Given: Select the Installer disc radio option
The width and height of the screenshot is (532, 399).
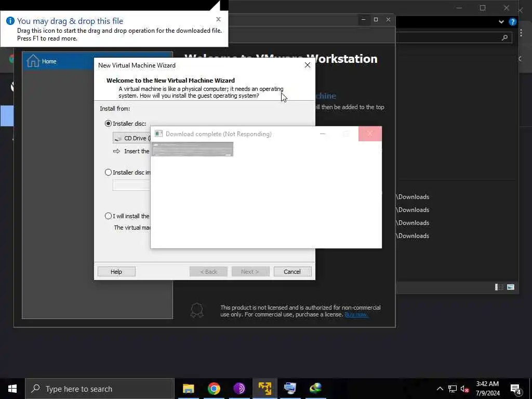Looking at the screenshot, I should pyautogui.click(x=108, y=124).
